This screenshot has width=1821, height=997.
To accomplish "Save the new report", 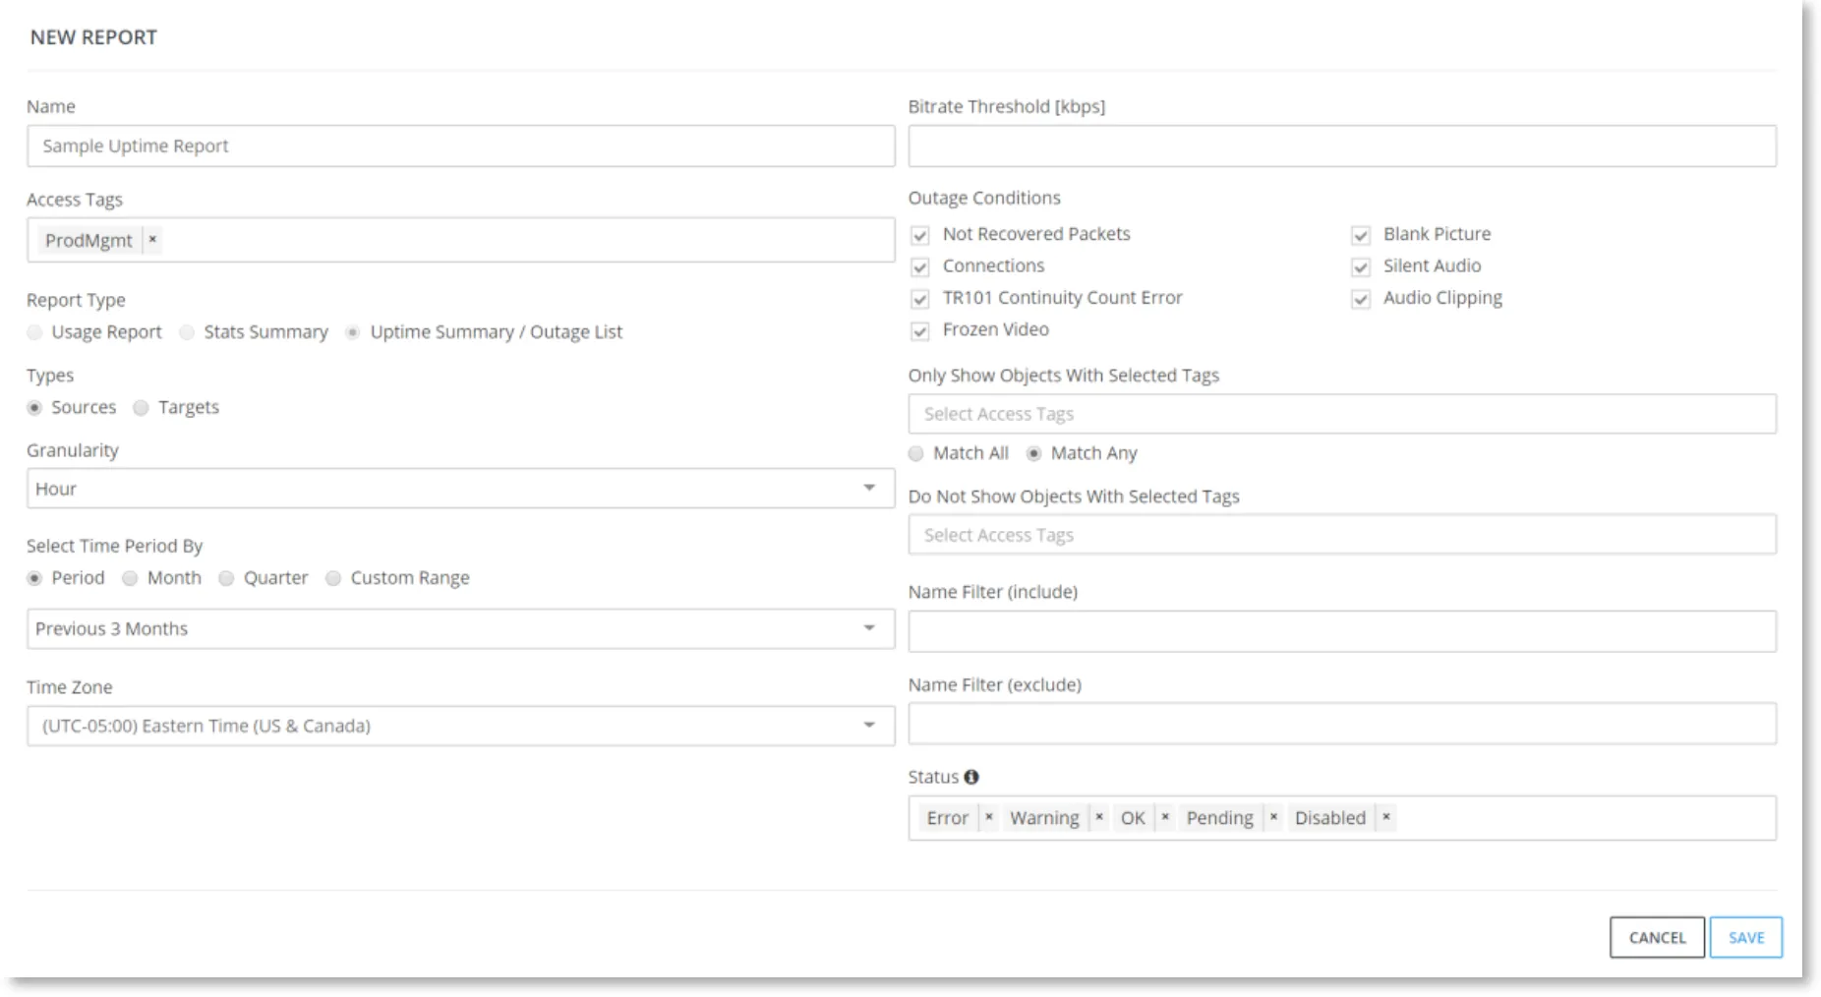I will [1746, 937].
